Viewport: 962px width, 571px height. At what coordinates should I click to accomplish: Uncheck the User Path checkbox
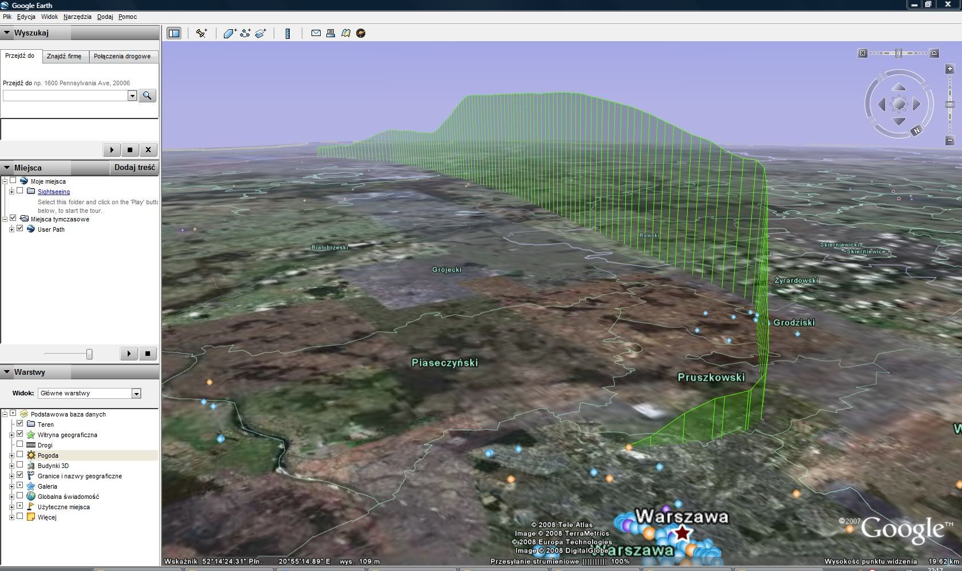click(20, 229)
